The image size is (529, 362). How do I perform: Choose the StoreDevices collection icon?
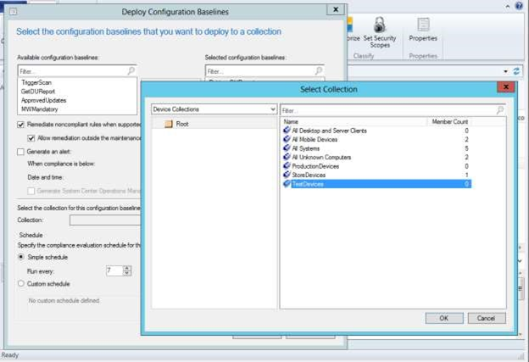pyautogui.click(x=286, y=175)
